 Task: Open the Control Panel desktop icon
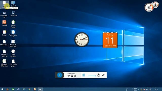13,4
